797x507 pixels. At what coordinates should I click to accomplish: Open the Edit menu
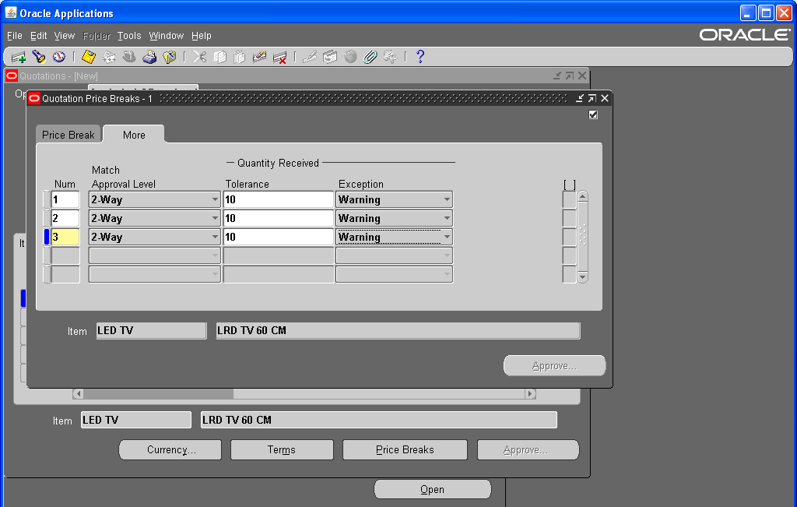39,36
